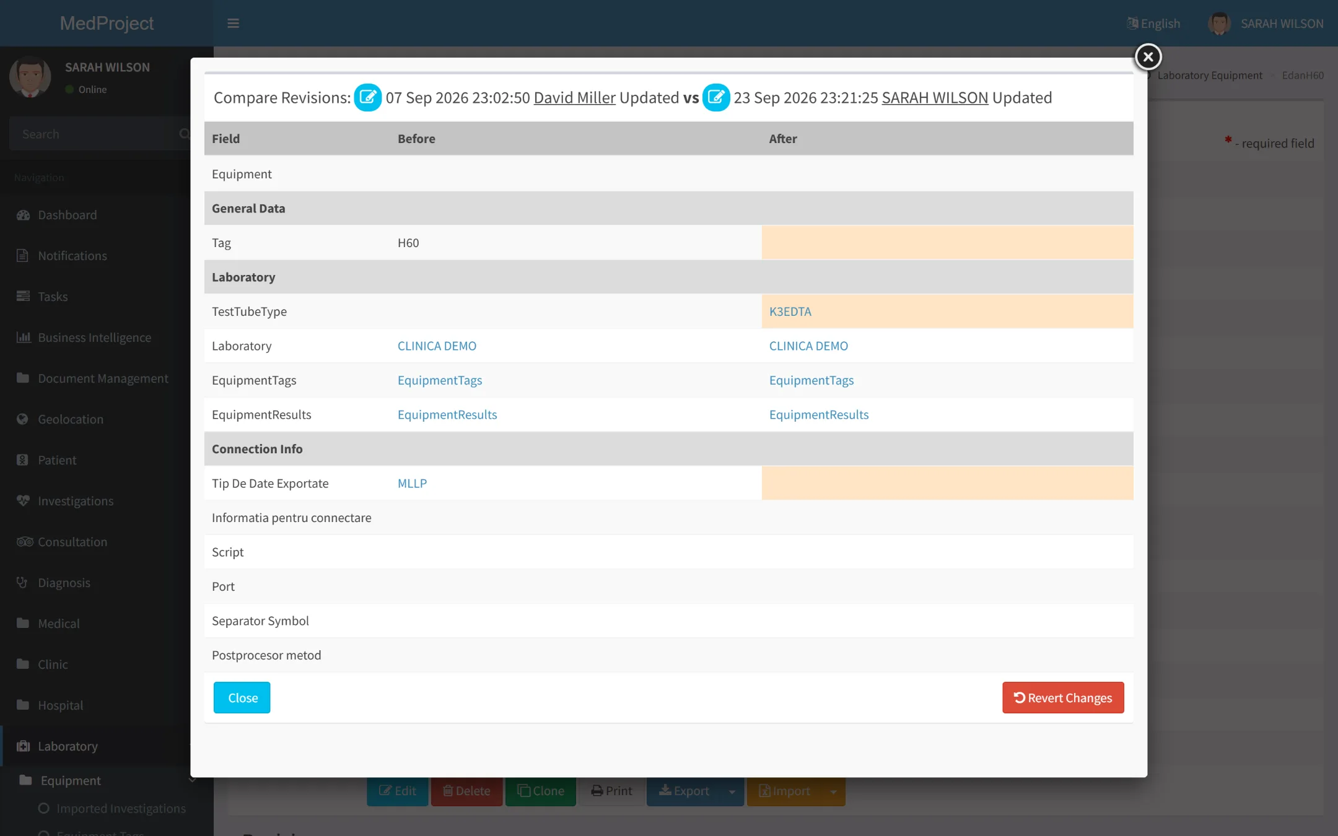Open the Export dropdown arrow
The width and height of the screenshot is (1338, 836).
(x=732, y=791)
